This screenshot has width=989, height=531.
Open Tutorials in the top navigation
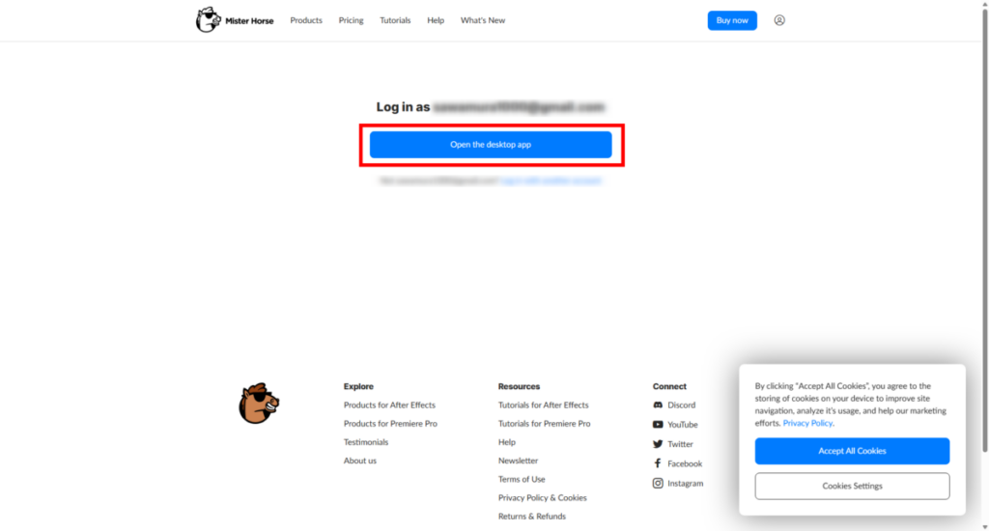point(395,20)
